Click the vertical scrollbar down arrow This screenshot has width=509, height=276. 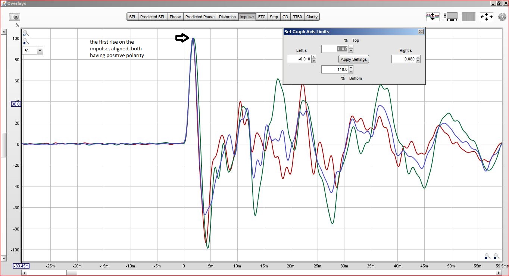point(4,258)
